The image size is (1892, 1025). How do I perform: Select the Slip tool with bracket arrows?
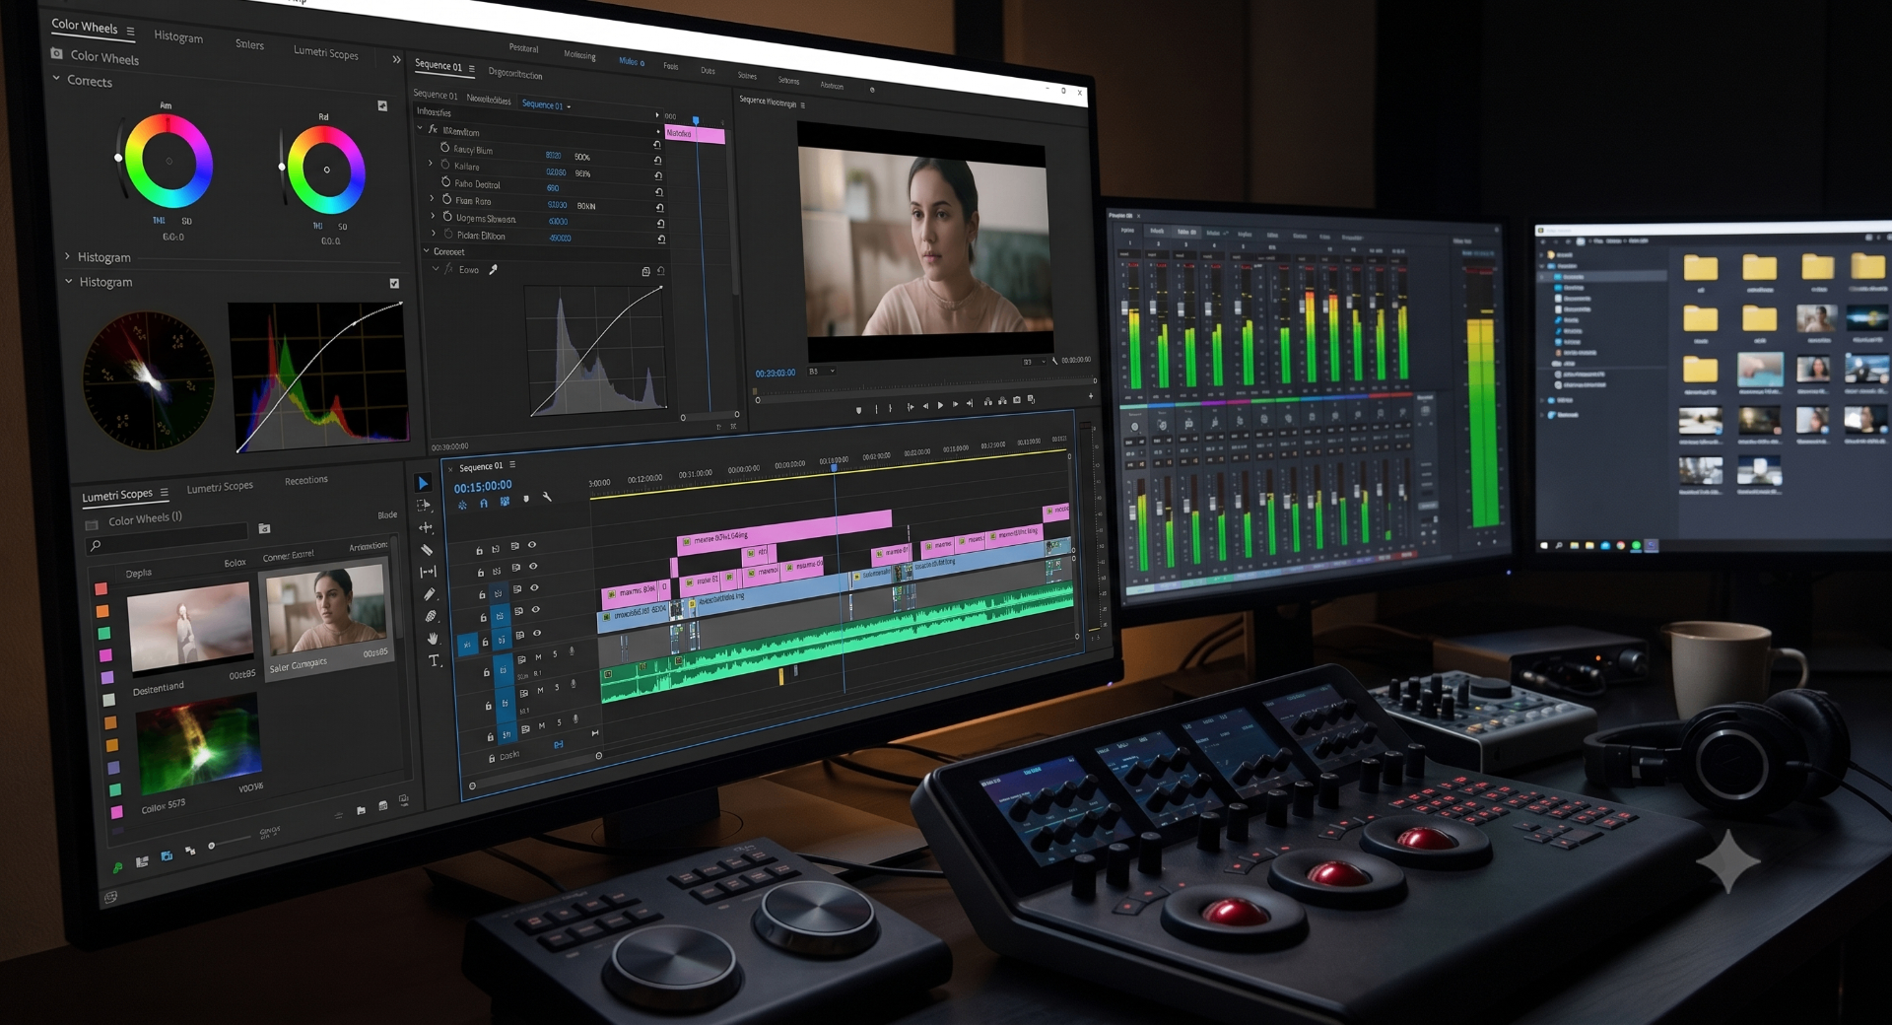coord(428,572)
